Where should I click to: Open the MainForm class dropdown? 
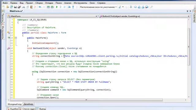click(x=52, y=16)
